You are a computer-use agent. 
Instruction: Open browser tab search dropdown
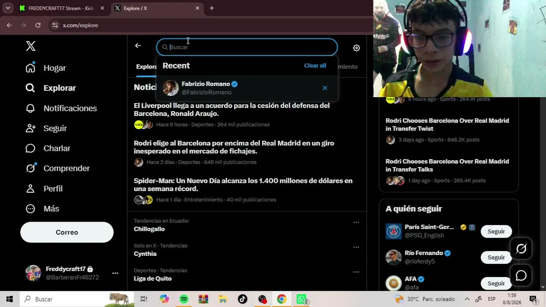8,8
